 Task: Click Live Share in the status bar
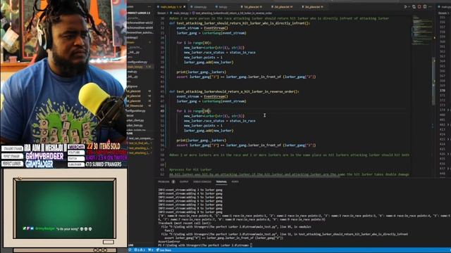[163, 250]
